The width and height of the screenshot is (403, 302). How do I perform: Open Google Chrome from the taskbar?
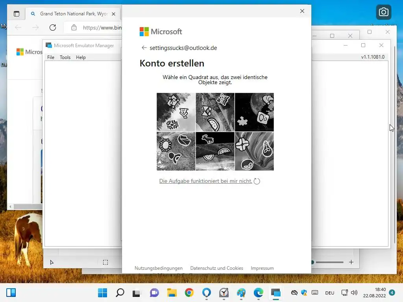[x=189, y=293]
